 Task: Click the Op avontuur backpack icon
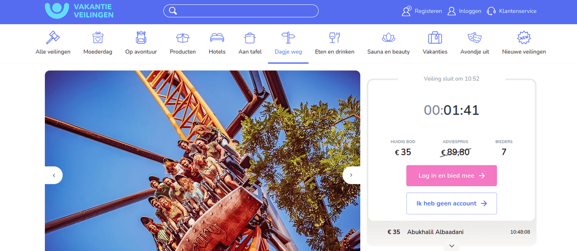point(141,37)
